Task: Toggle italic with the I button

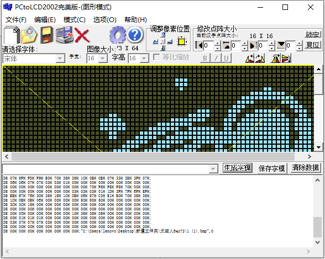Action: coord(216,58)
